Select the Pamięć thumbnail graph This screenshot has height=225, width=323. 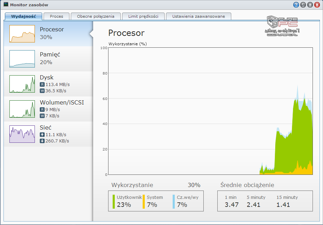tap(22, 59)
